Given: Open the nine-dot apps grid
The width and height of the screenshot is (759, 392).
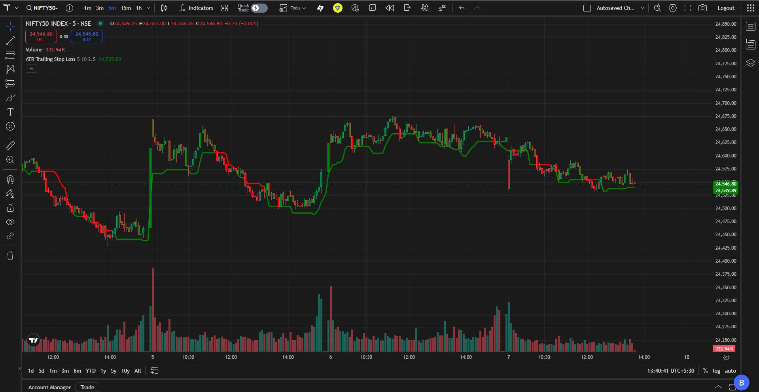Looking at the screenshot, I should coord(750,8).
